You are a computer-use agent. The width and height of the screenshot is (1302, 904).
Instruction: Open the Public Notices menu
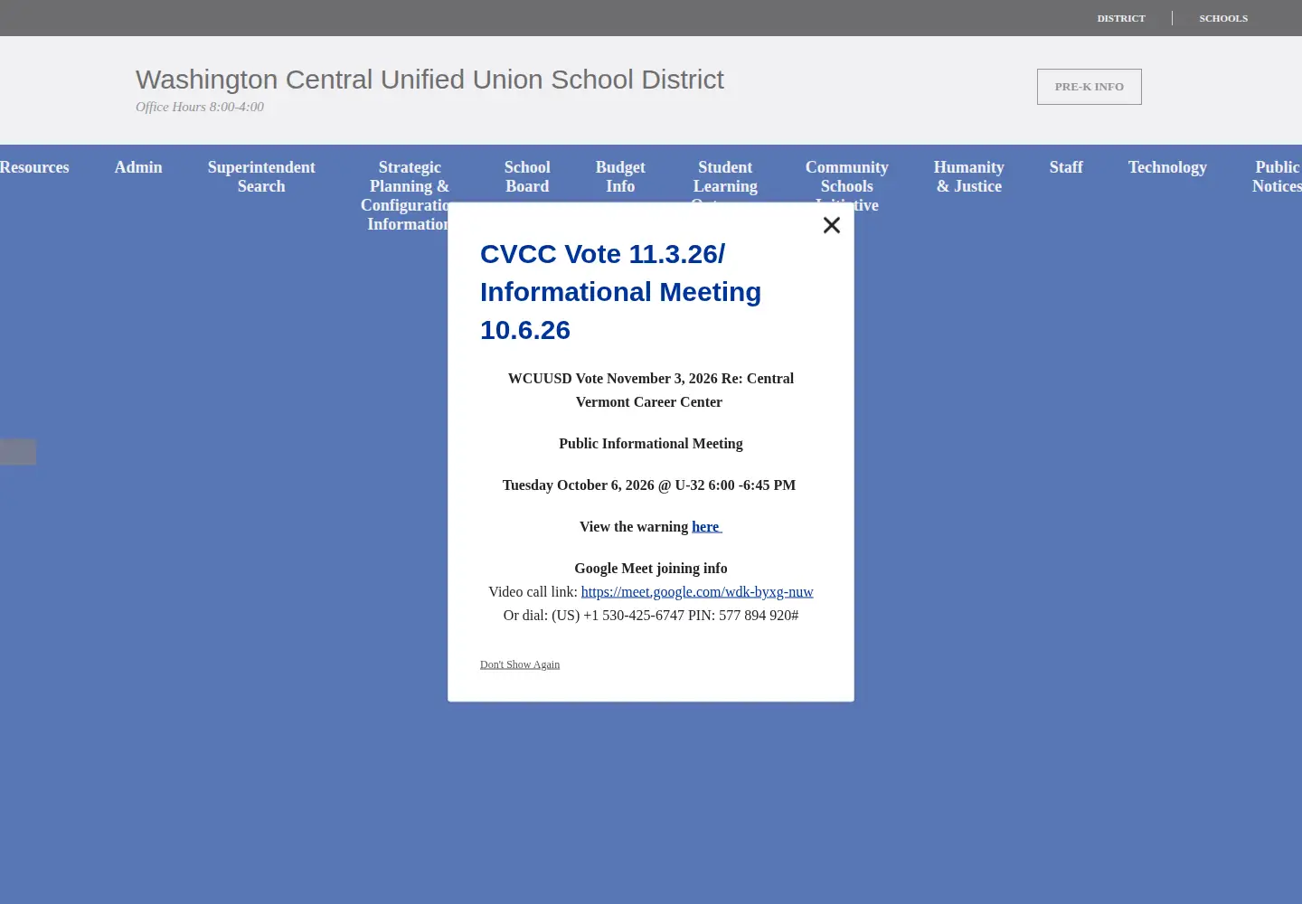(x=1277, y=176)
